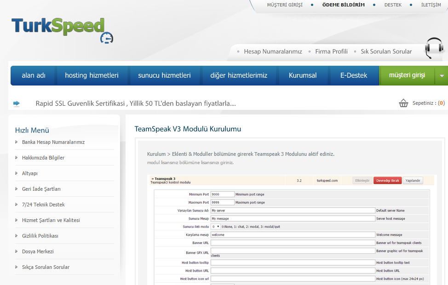
Task: Click the Banner URL field
Action: [293, 243]
